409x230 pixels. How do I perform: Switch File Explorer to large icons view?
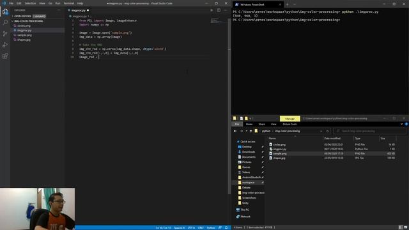(406, 227)
